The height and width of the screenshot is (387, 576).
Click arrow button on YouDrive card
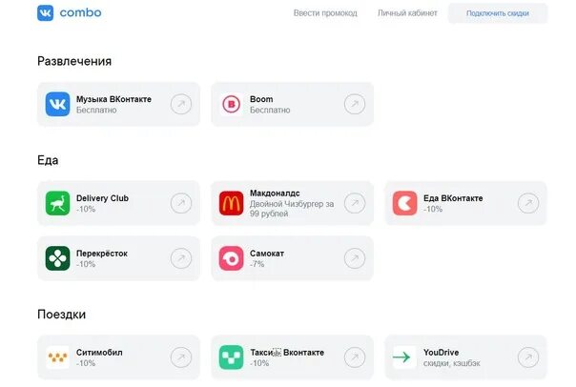coord(528,357)
